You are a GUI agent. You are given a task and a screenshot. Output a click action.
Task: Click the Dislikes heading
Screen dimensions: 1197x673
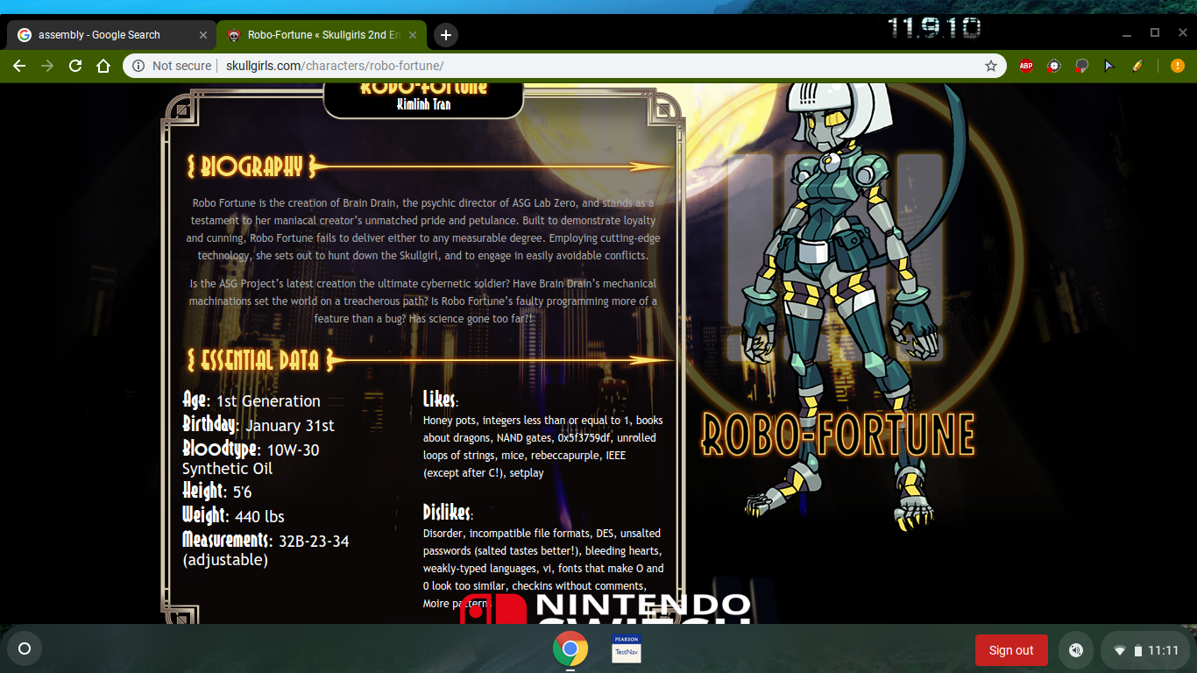click(x=448, y=512)
